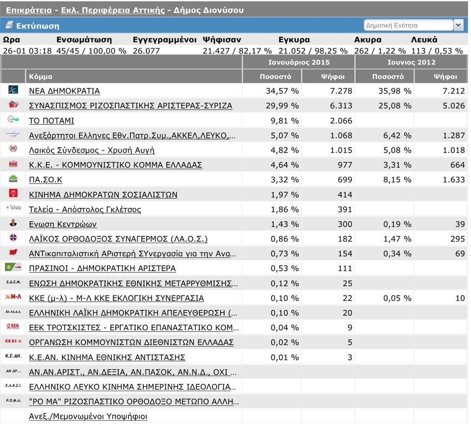Open the Ενωση Κεντρώων party link

[63, 224]
